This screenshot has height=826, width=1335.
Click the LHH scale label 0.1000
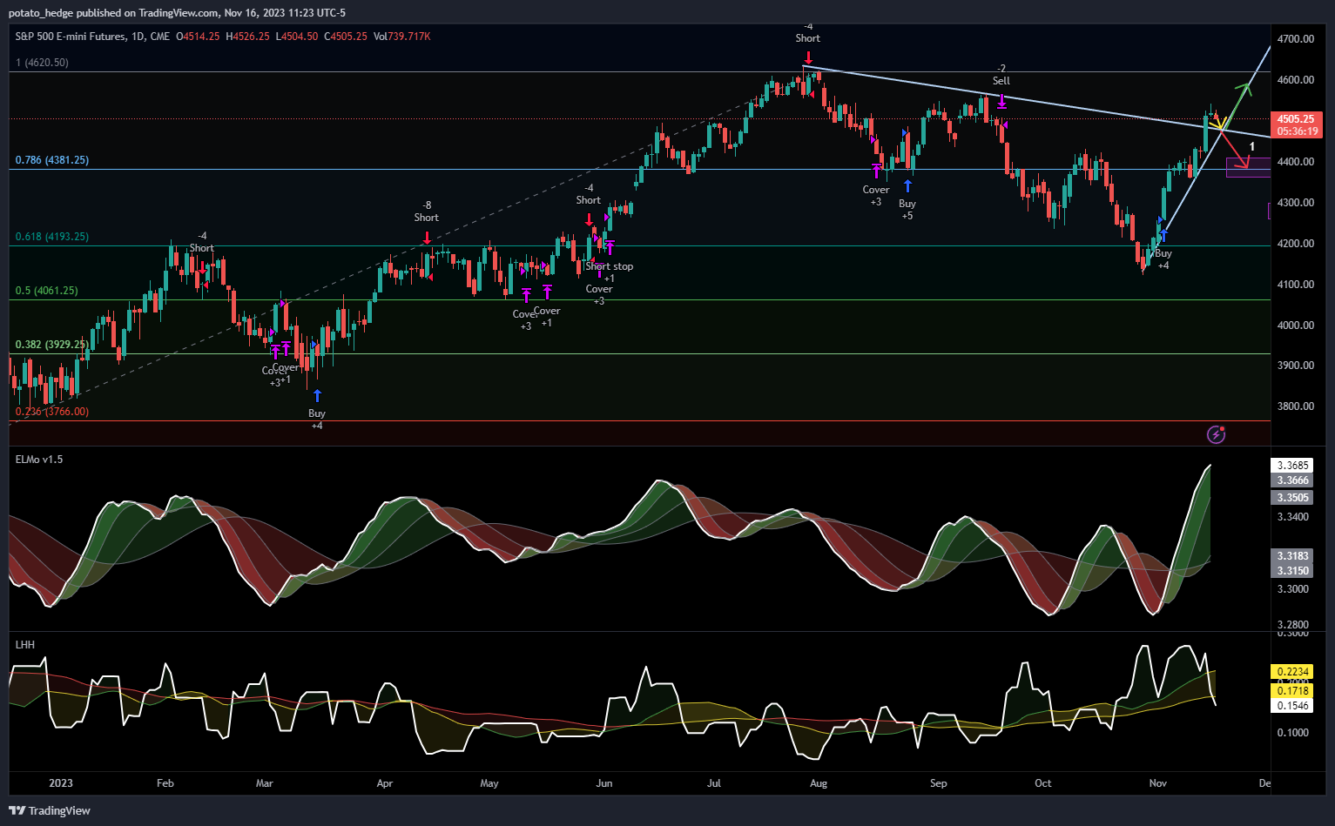pyautogui.click(x=1293, y=733)
